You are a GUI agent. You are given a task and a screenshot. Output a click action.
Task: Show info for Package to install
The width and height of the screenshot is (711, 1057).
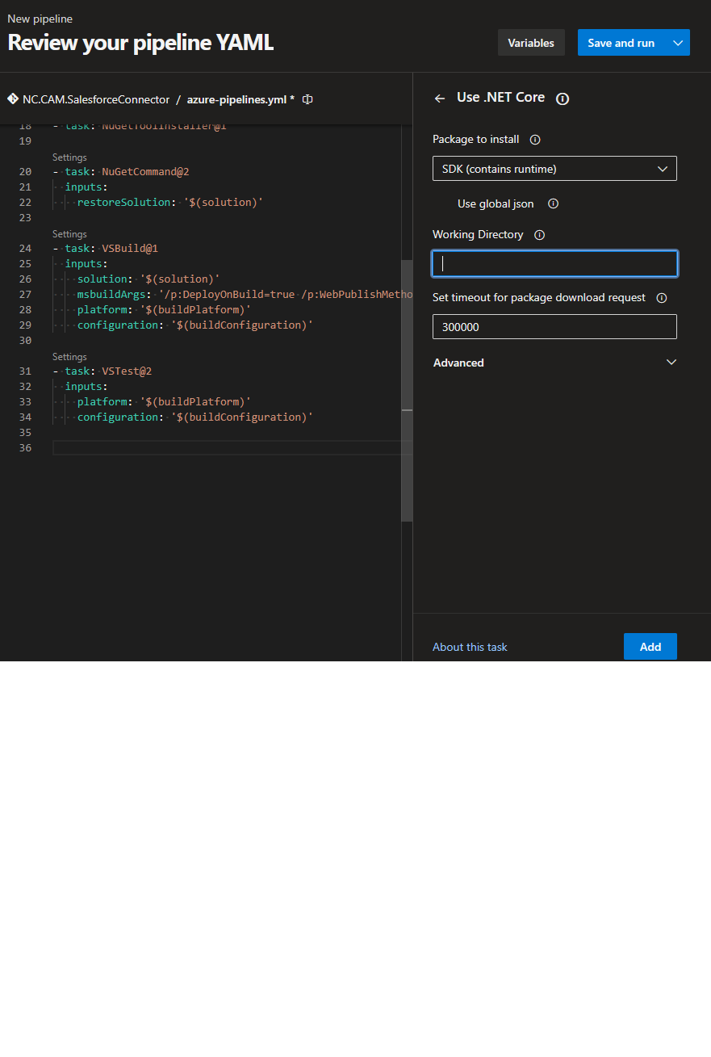click(534, 140)
